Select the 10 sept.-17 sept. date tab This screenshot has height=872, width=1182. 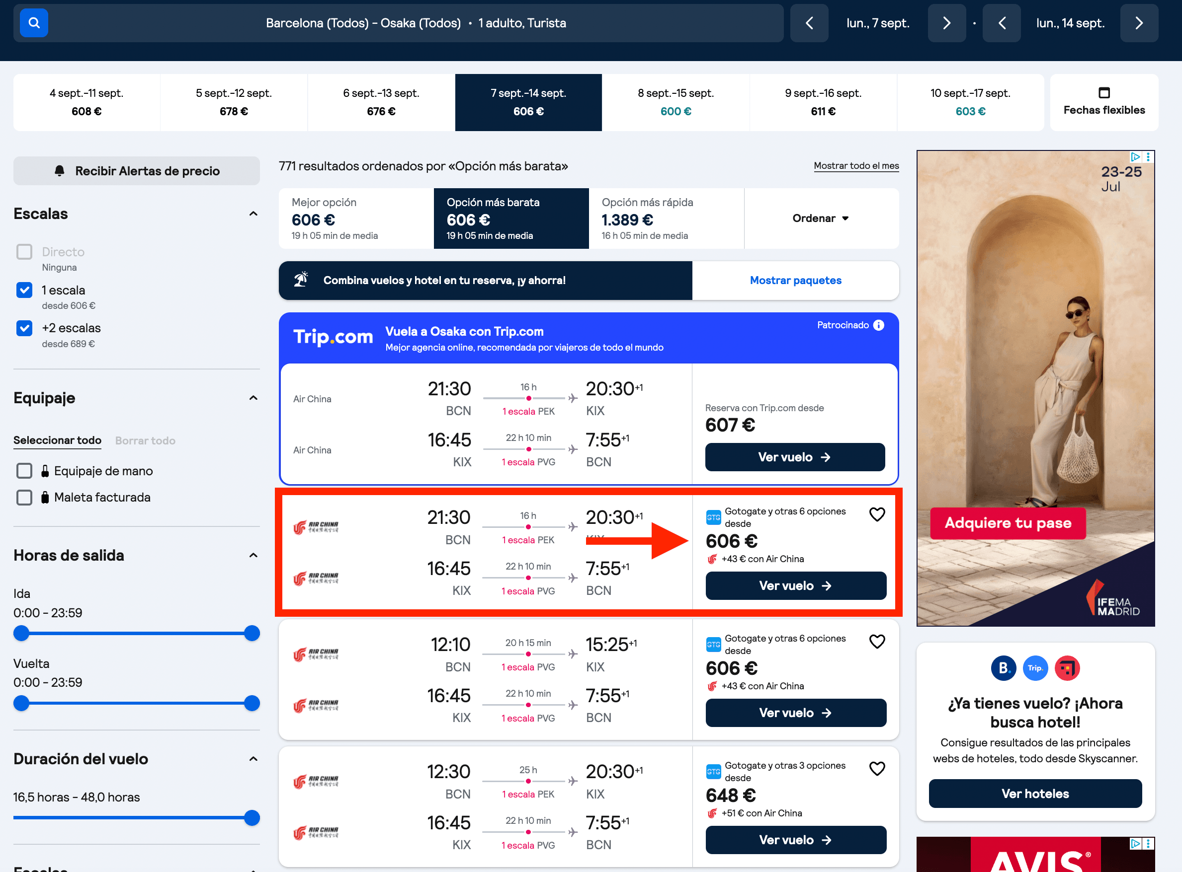[970, 102]
